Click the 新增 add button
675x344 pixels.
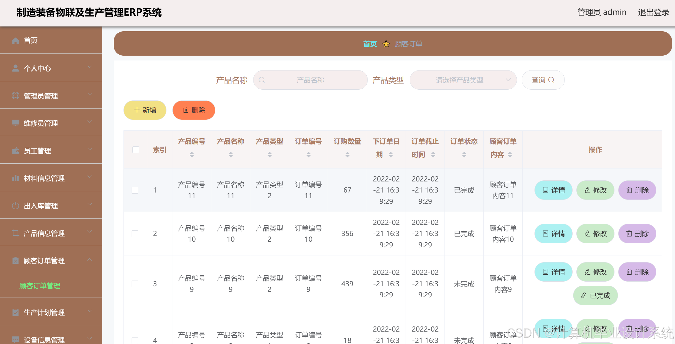(145, 110)
